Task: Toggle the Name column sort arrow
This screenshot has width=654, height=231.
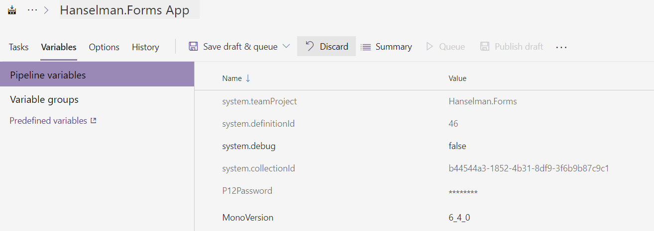Action: coord(248,78)
